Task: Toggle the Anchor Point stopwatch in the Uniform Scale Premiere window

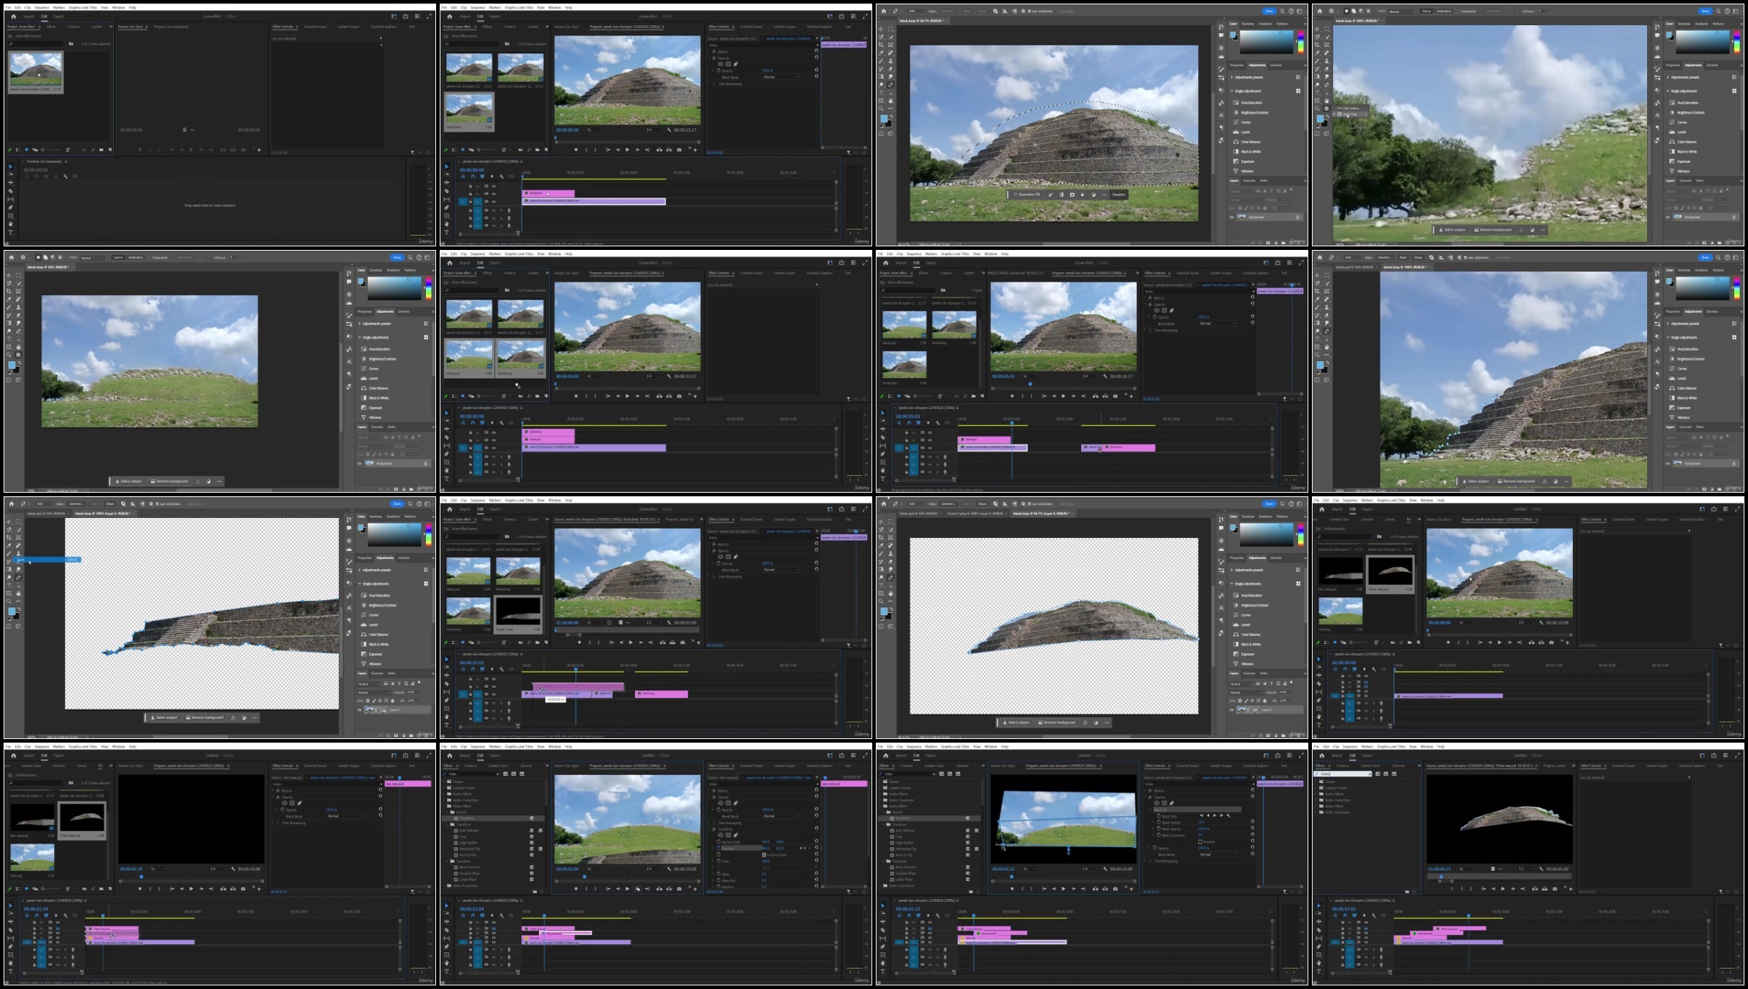Action: click(x=719, y=841)
